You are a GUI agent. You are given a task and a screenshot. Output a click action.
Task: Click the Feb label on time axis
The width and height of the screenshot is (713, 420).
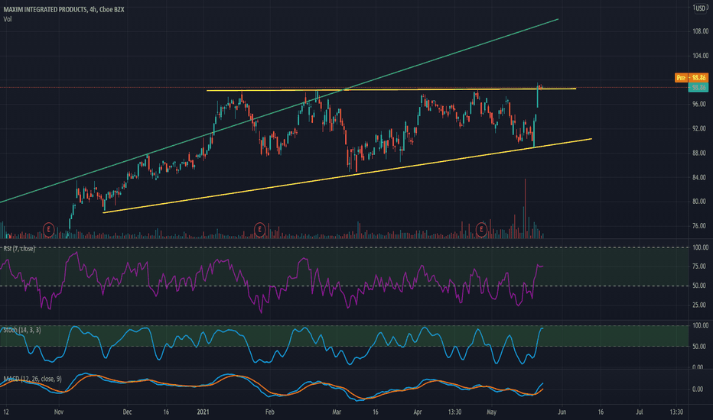[269, 412]
